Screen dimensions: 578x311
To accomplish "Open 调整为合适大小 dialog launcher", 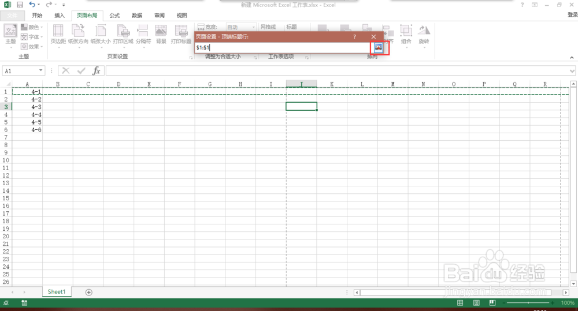I will pyautogui.click(x=255, y=58).
